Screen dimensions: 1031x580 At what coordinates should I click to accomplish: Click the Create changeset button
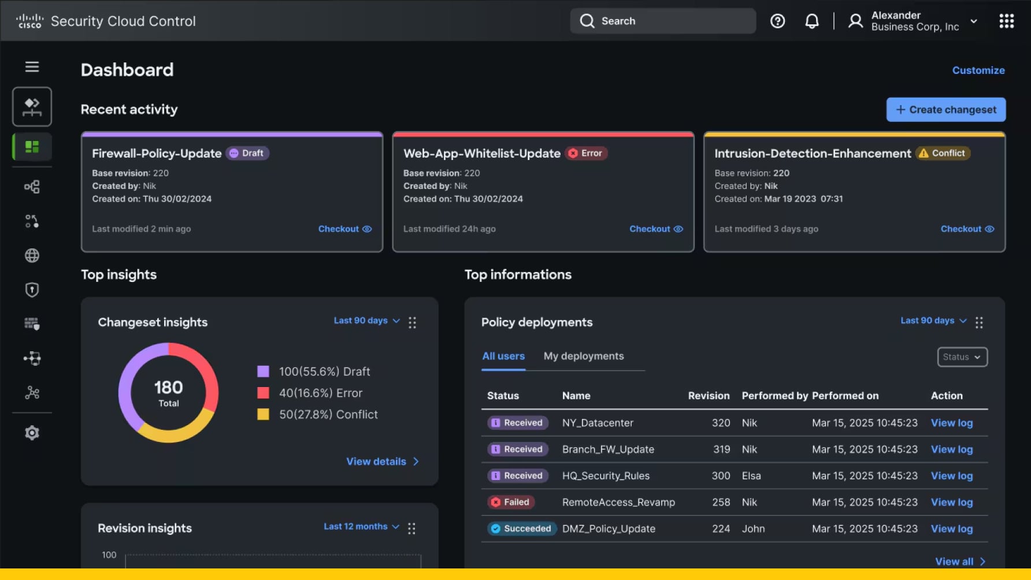945,110
